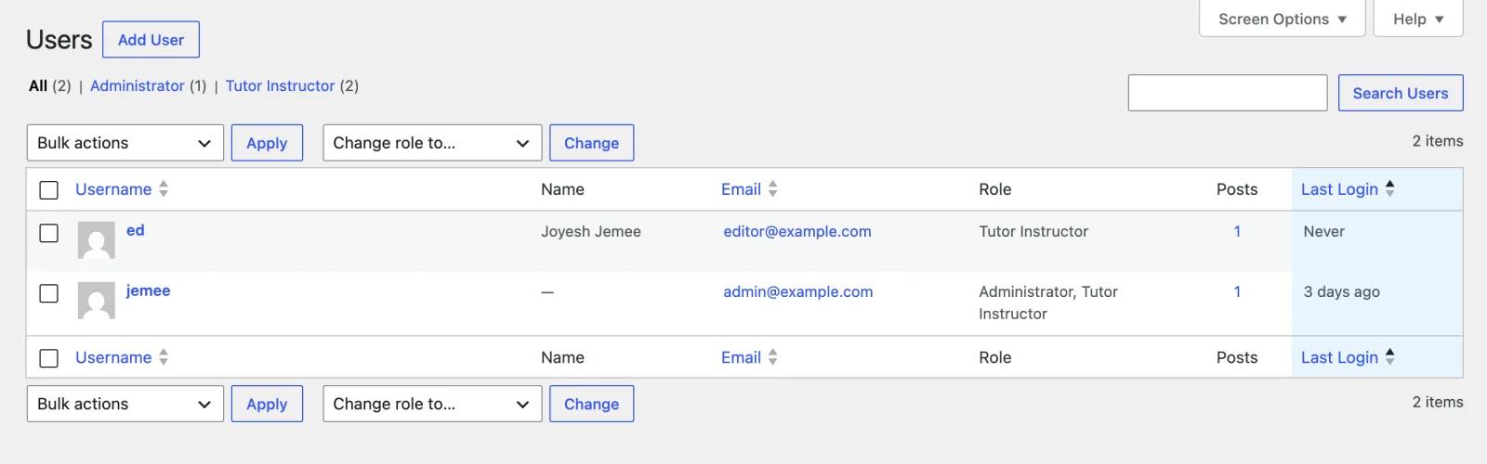Click the top Role column header
This screenshot has width=1487, height=464.
click(x=994, y=189)
